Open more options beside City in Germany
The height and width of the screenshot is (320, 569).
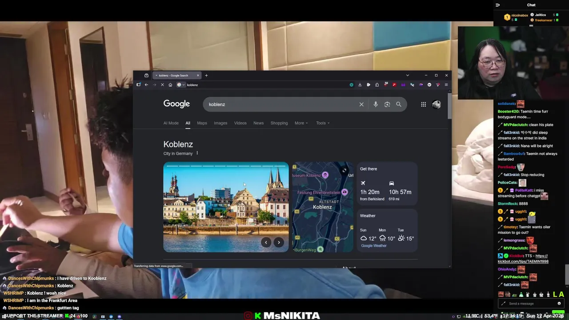pos(197,153)
